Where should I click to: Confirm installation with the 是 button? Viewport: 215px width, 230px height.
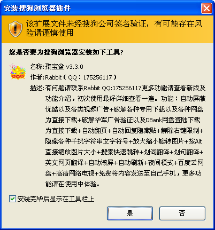130,213
